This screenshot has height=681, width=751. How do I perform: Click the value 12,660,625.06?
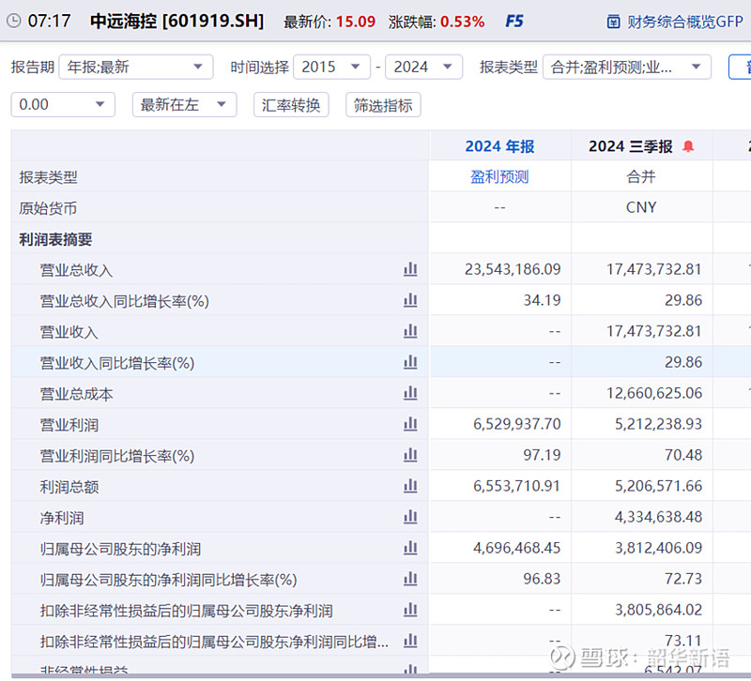click(x=653, y=393)
